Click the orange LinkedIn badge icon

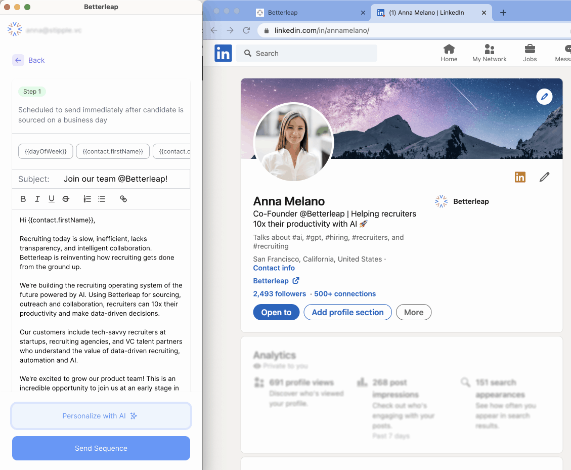point(520,177)
